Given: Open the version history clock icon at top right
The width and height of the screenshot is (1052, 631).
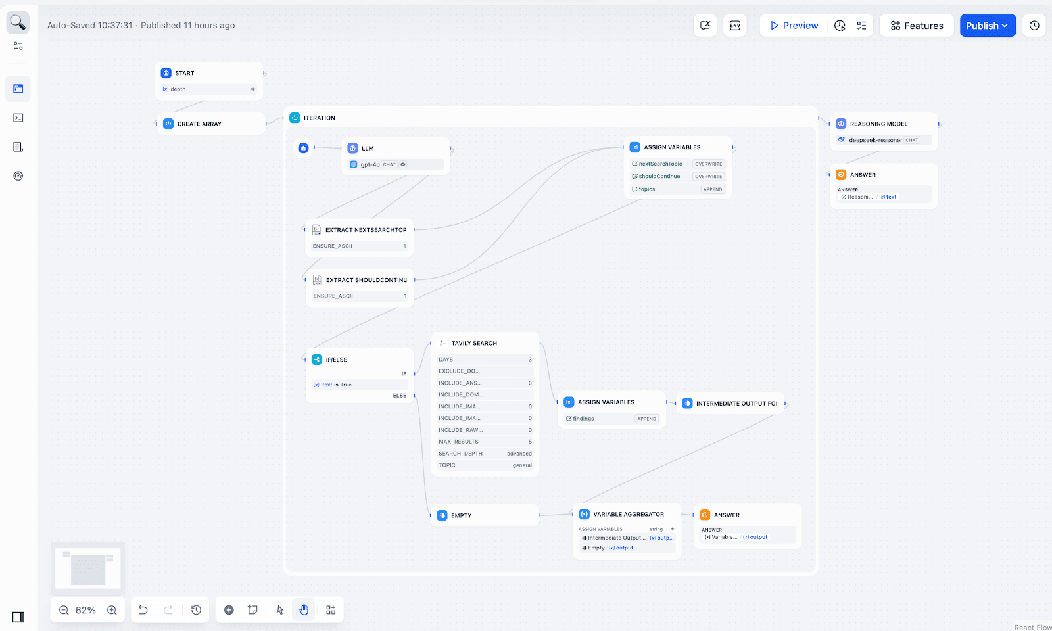Looking at the screenshot, I should [1034, 26].
